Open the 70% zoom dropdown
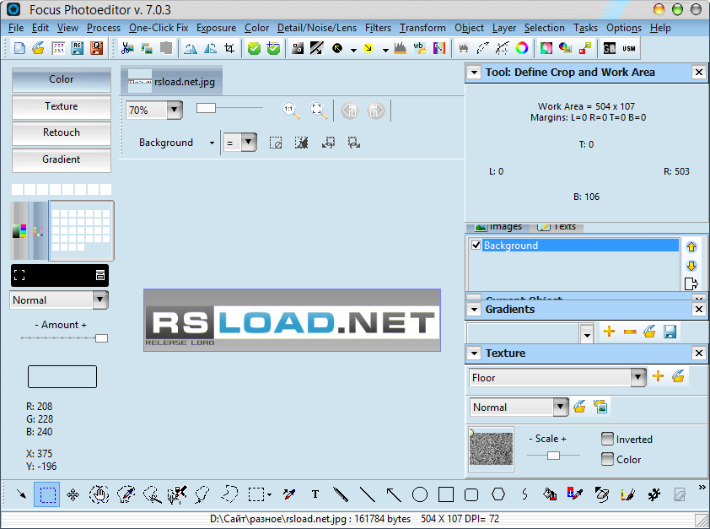This screenshot has width=710, height=529. 175,110
